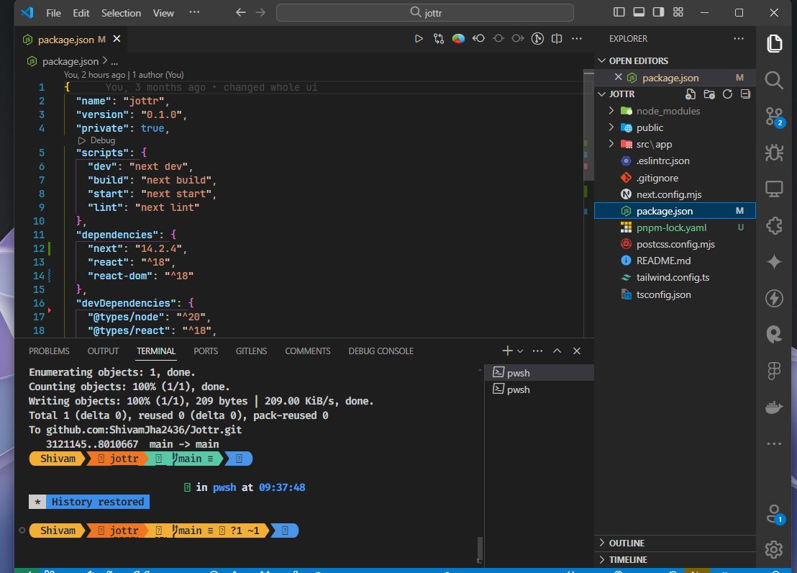This screenshot has height=573, width=797.
Task: Expand the public folder
Action: 611,127
